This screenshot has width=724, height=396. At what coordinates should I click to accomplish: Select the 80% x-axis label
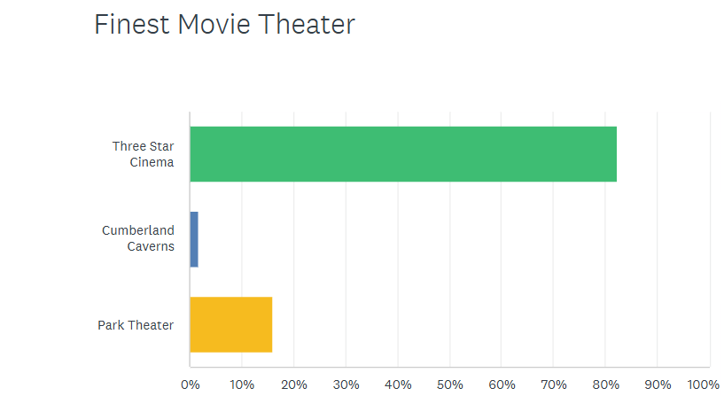(x=605, y=384)
